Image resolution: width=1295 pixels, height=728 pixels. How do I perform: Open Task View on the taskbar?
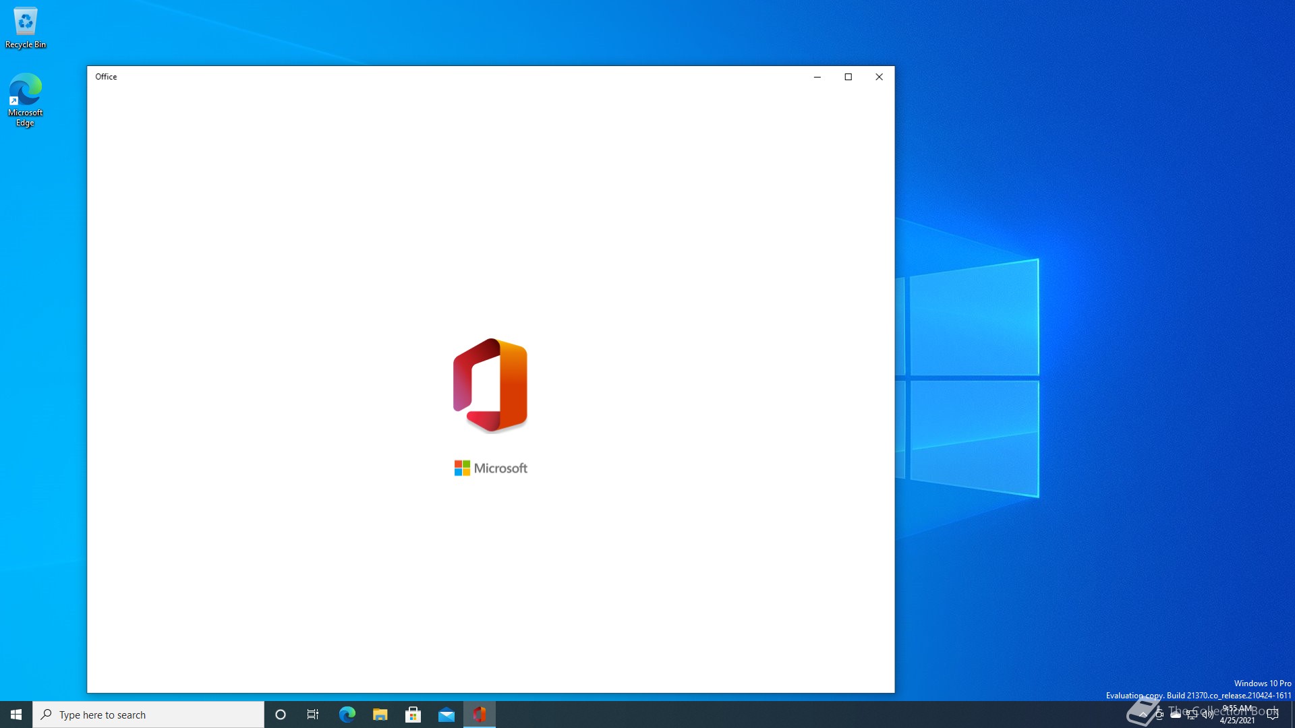click(313, 715)
